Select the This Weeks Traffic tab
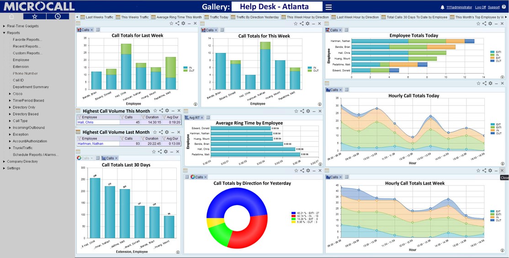Image resolution: width=509 pixels, height=258 pixels. pos(135,17)
